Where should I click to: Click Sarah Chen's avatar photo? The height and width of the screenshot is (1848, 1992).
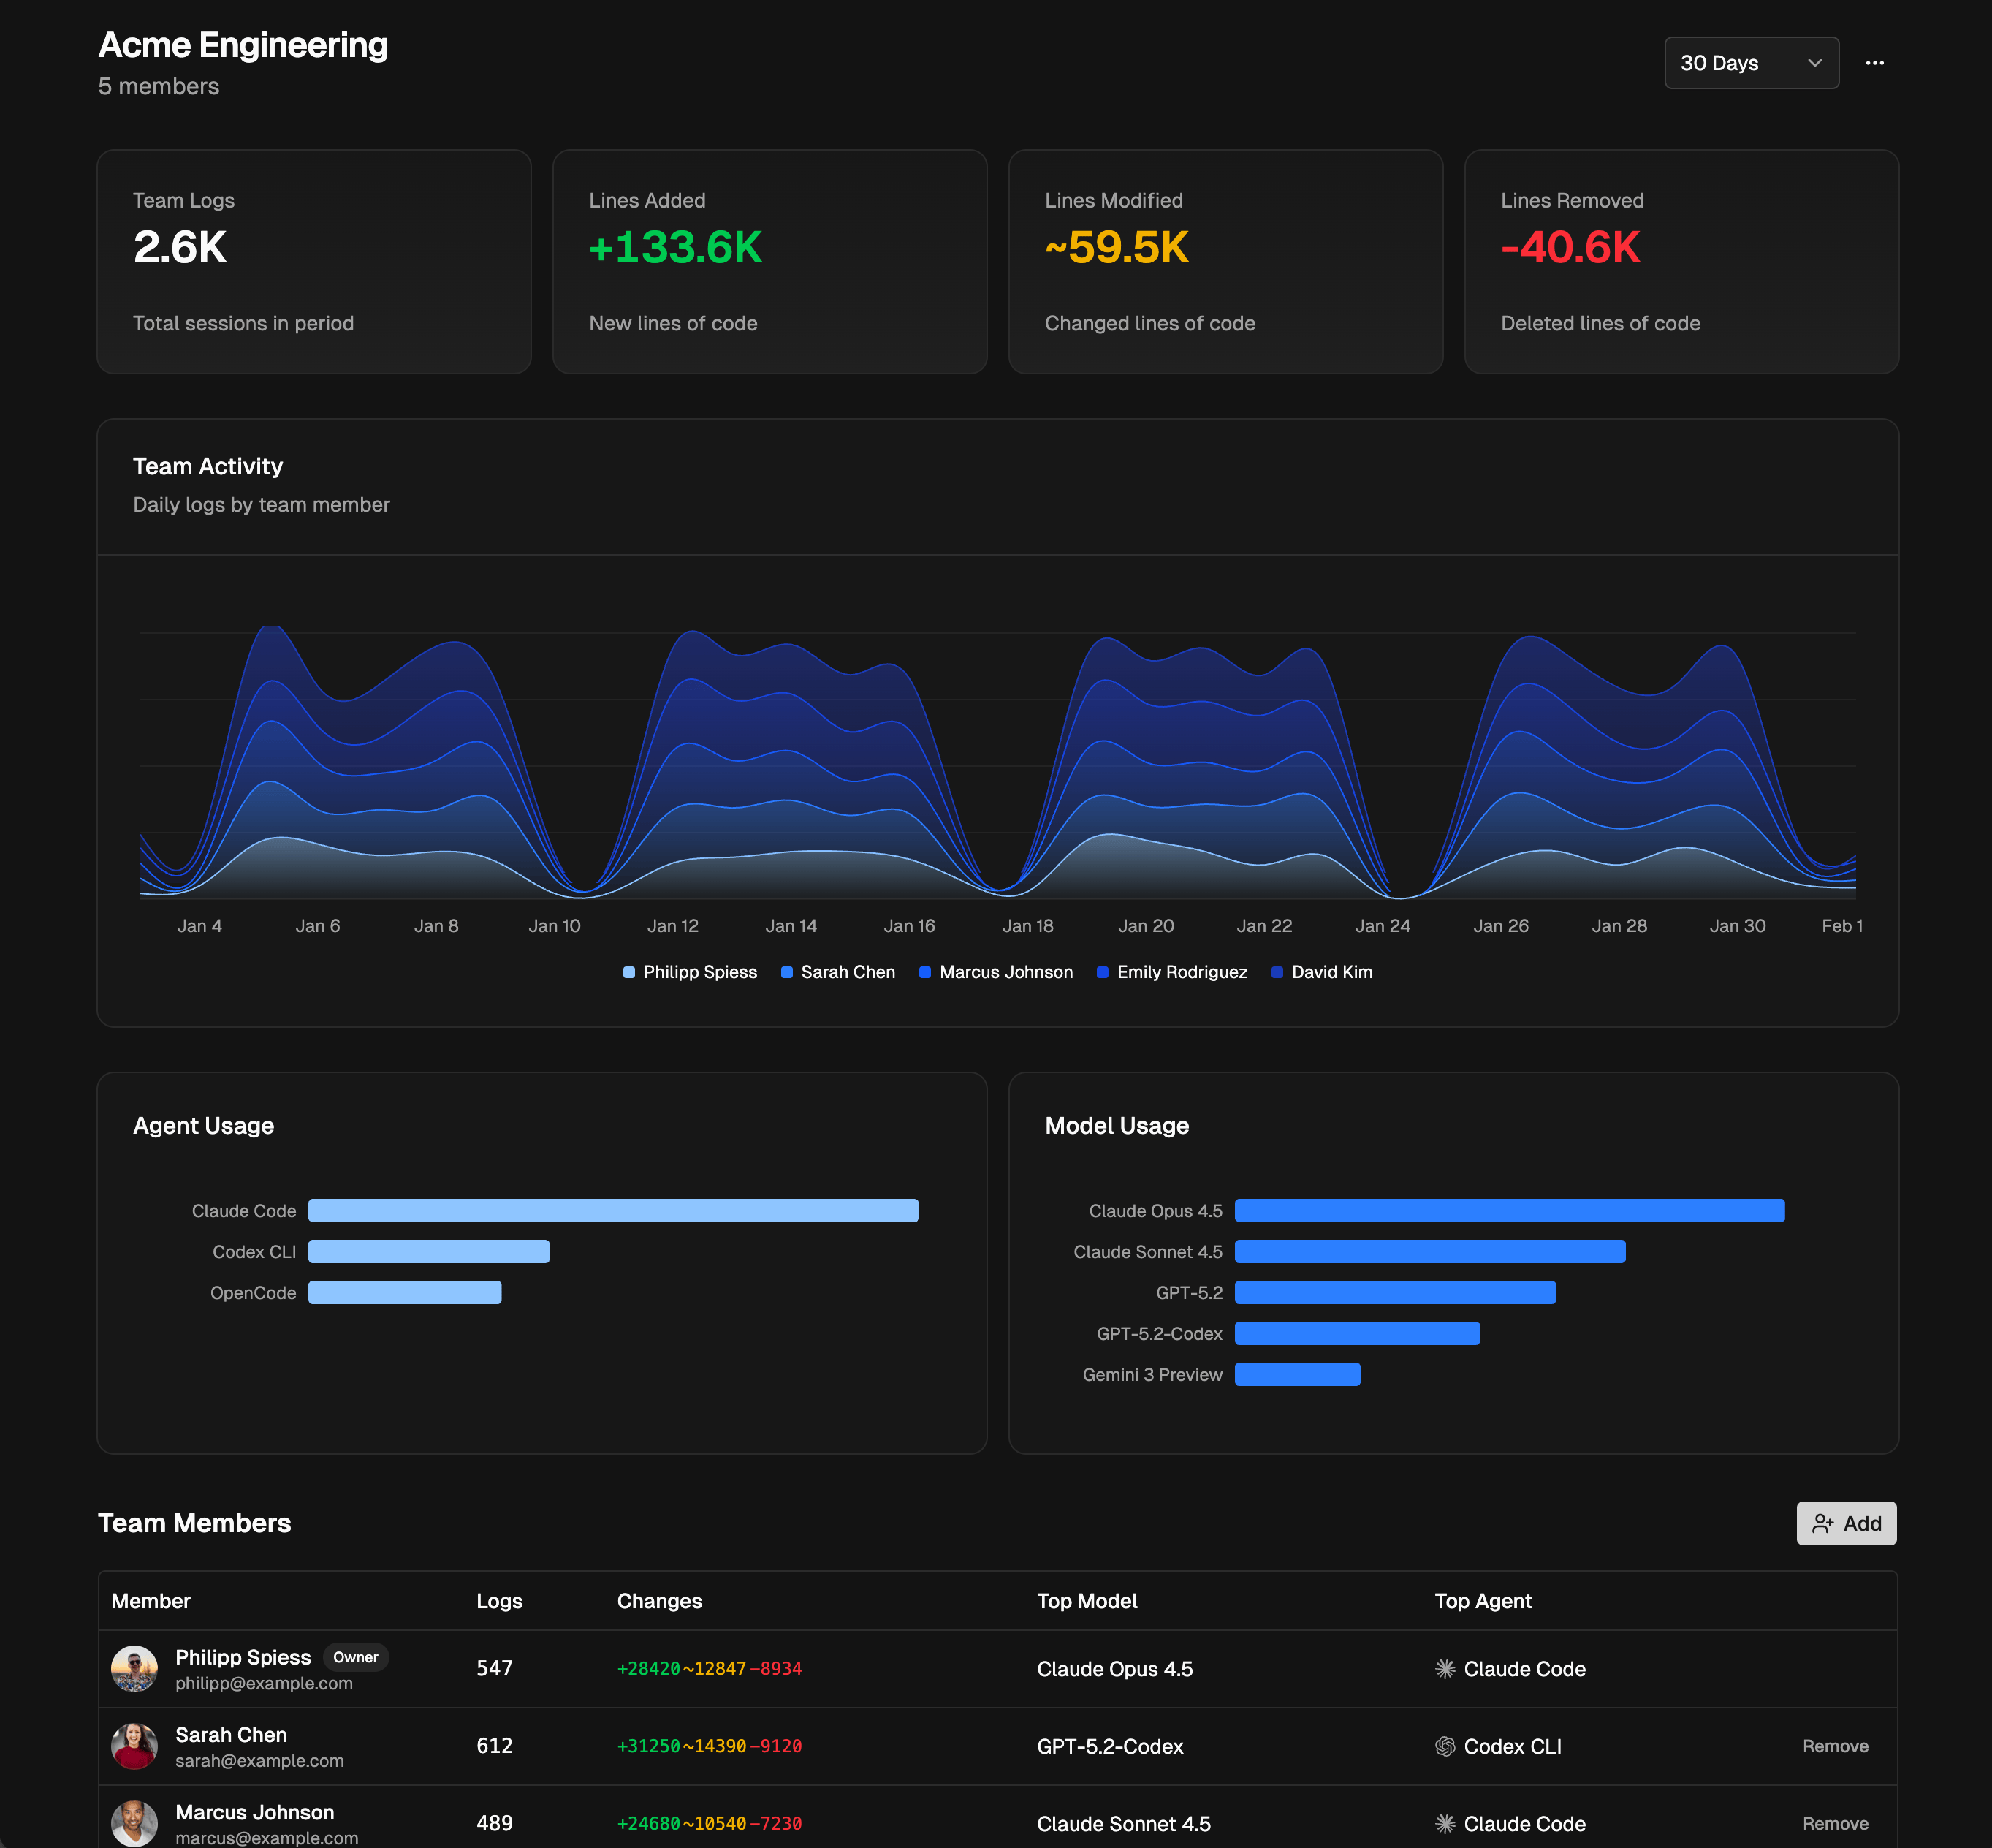point(135,1746)
